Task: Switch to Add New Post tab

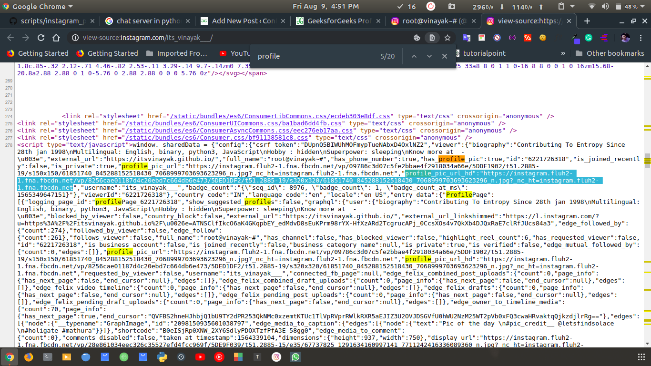Action: (x=243, y=21)
